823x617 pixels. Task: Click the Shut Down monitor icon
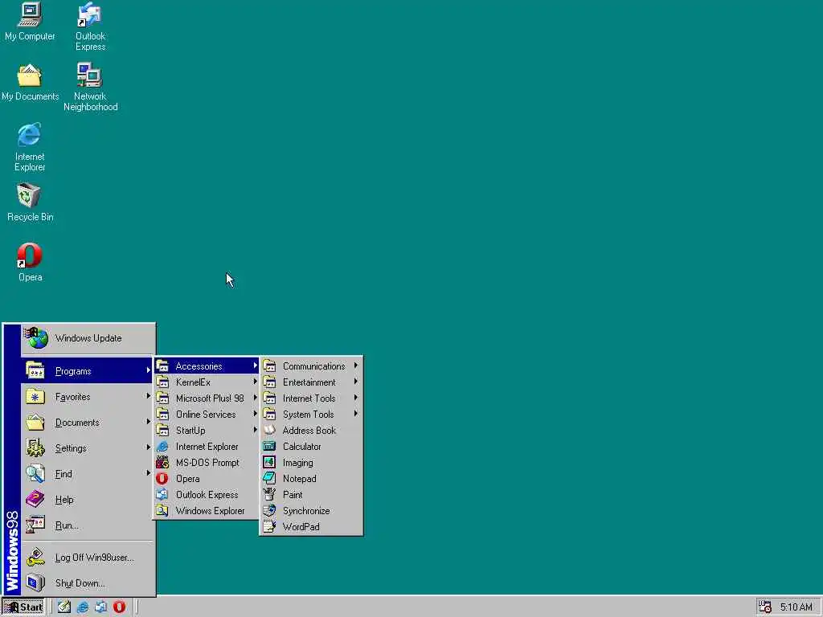pos(35,582)
